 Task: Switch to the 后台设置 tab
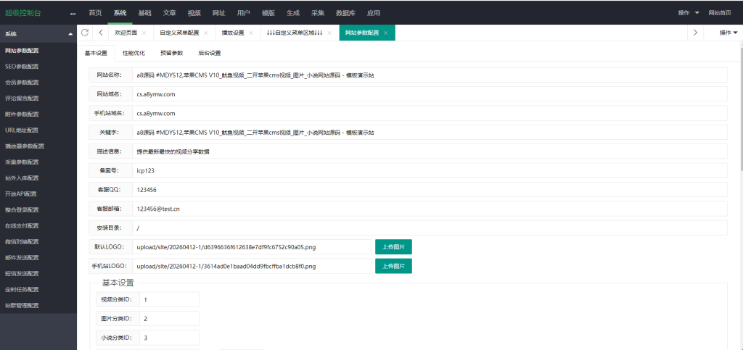click(x=209, y=53)
